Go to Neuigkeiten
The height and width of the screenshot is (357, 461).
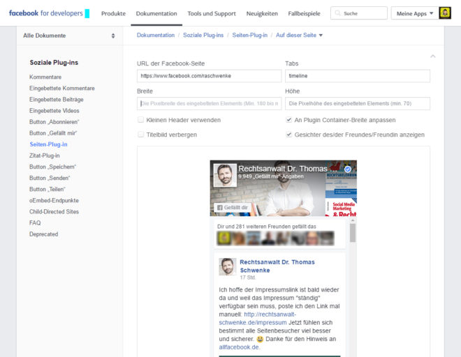262,13
